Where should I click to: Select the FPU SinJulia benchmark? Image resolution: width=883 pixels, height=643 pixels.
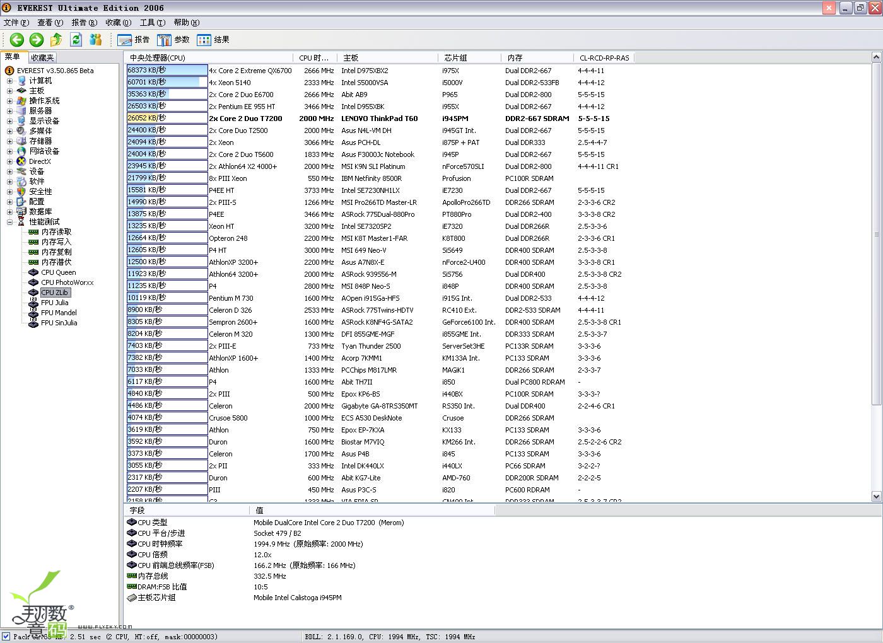[59, 323]
